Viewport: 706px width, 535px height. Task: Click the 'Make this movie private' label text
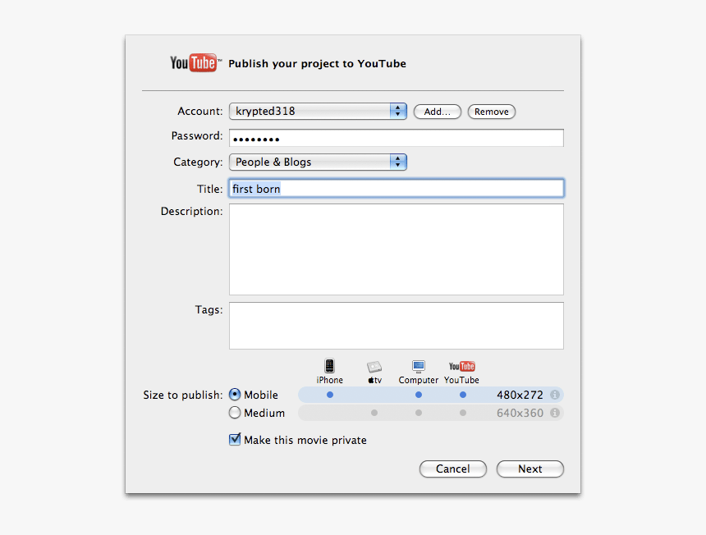[305, 440]
